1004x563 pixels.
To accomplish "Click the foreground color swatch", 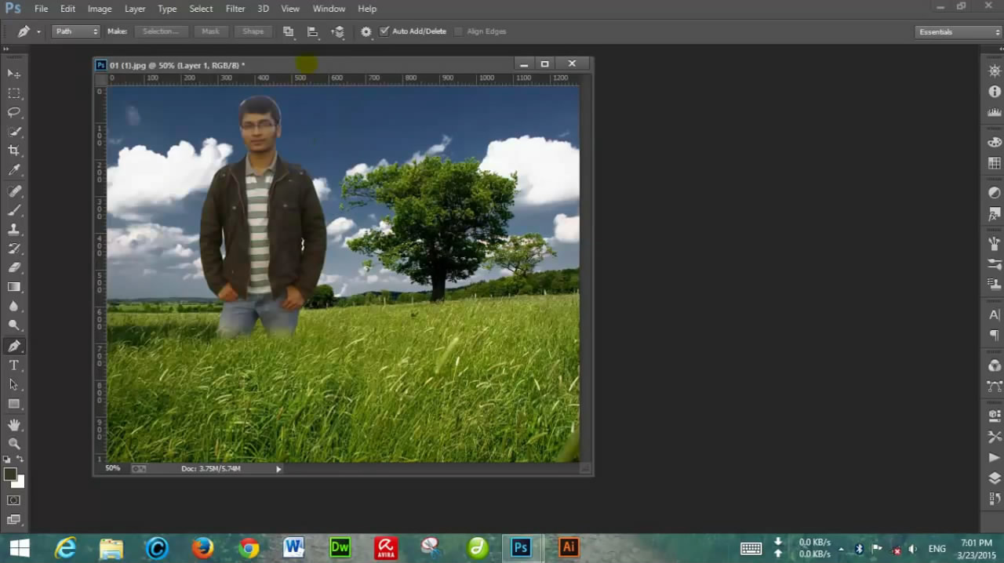I will coord(10,474).
